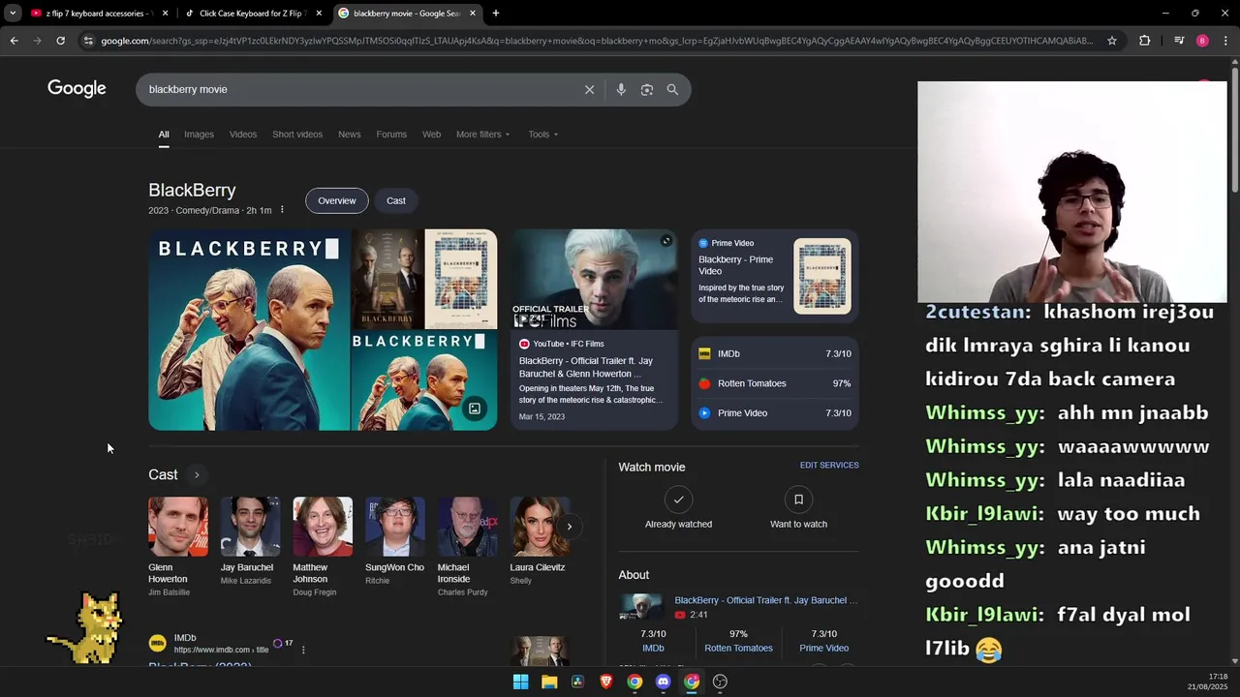
Task: Close the blackberry movie browser tab
Action: click(473, 14)
